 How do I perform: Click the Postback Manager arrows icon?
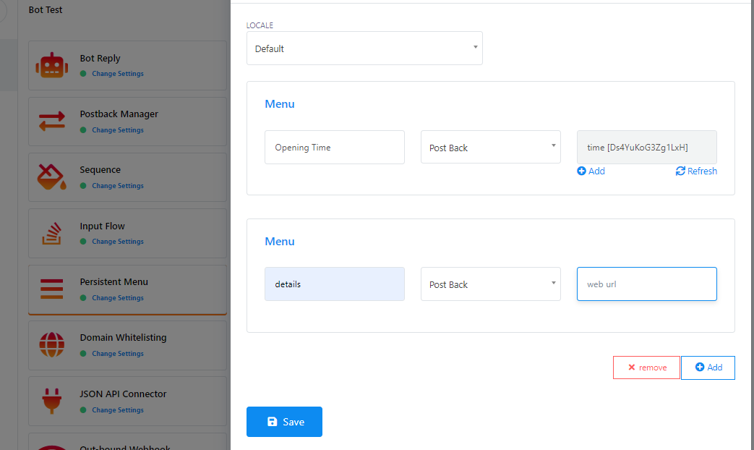pyautogui.click(x=51, y=122)
